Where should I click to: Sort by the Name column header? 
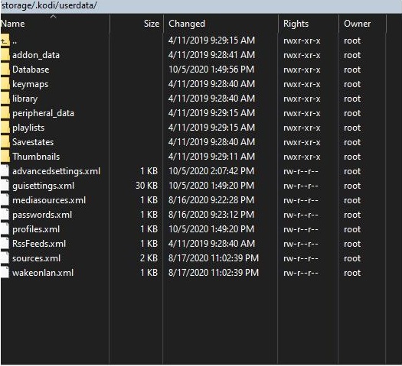click(x=55, y=24)
